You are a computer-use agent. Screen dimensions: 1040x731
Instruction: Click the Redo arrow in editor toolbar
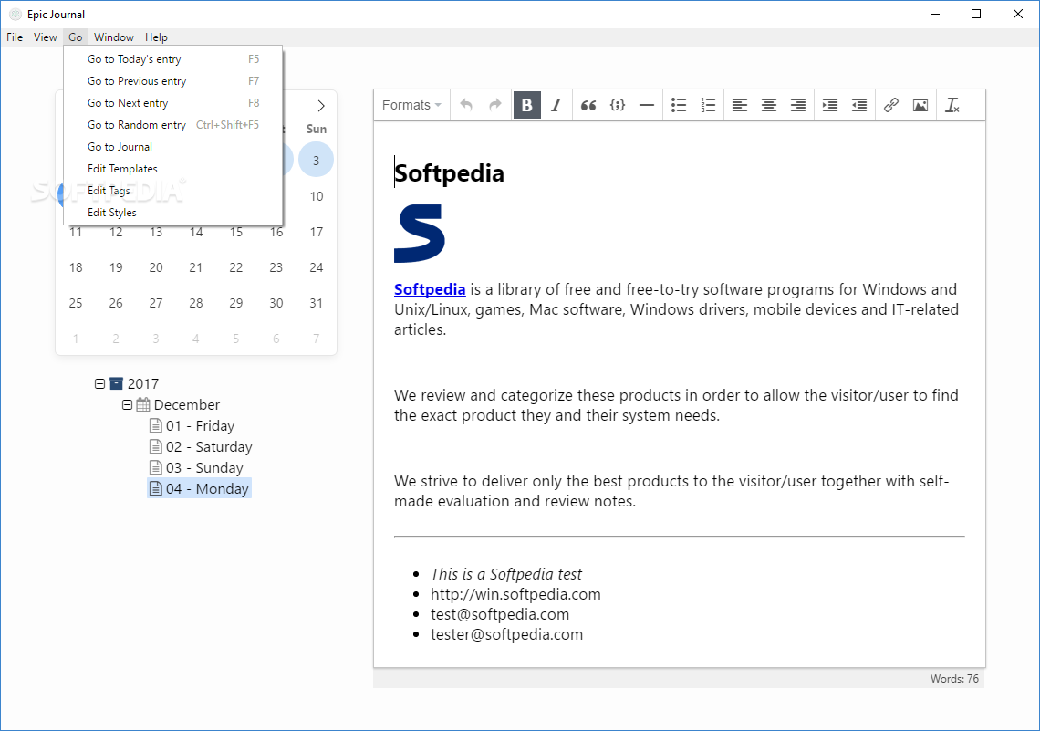coord(494,105)
